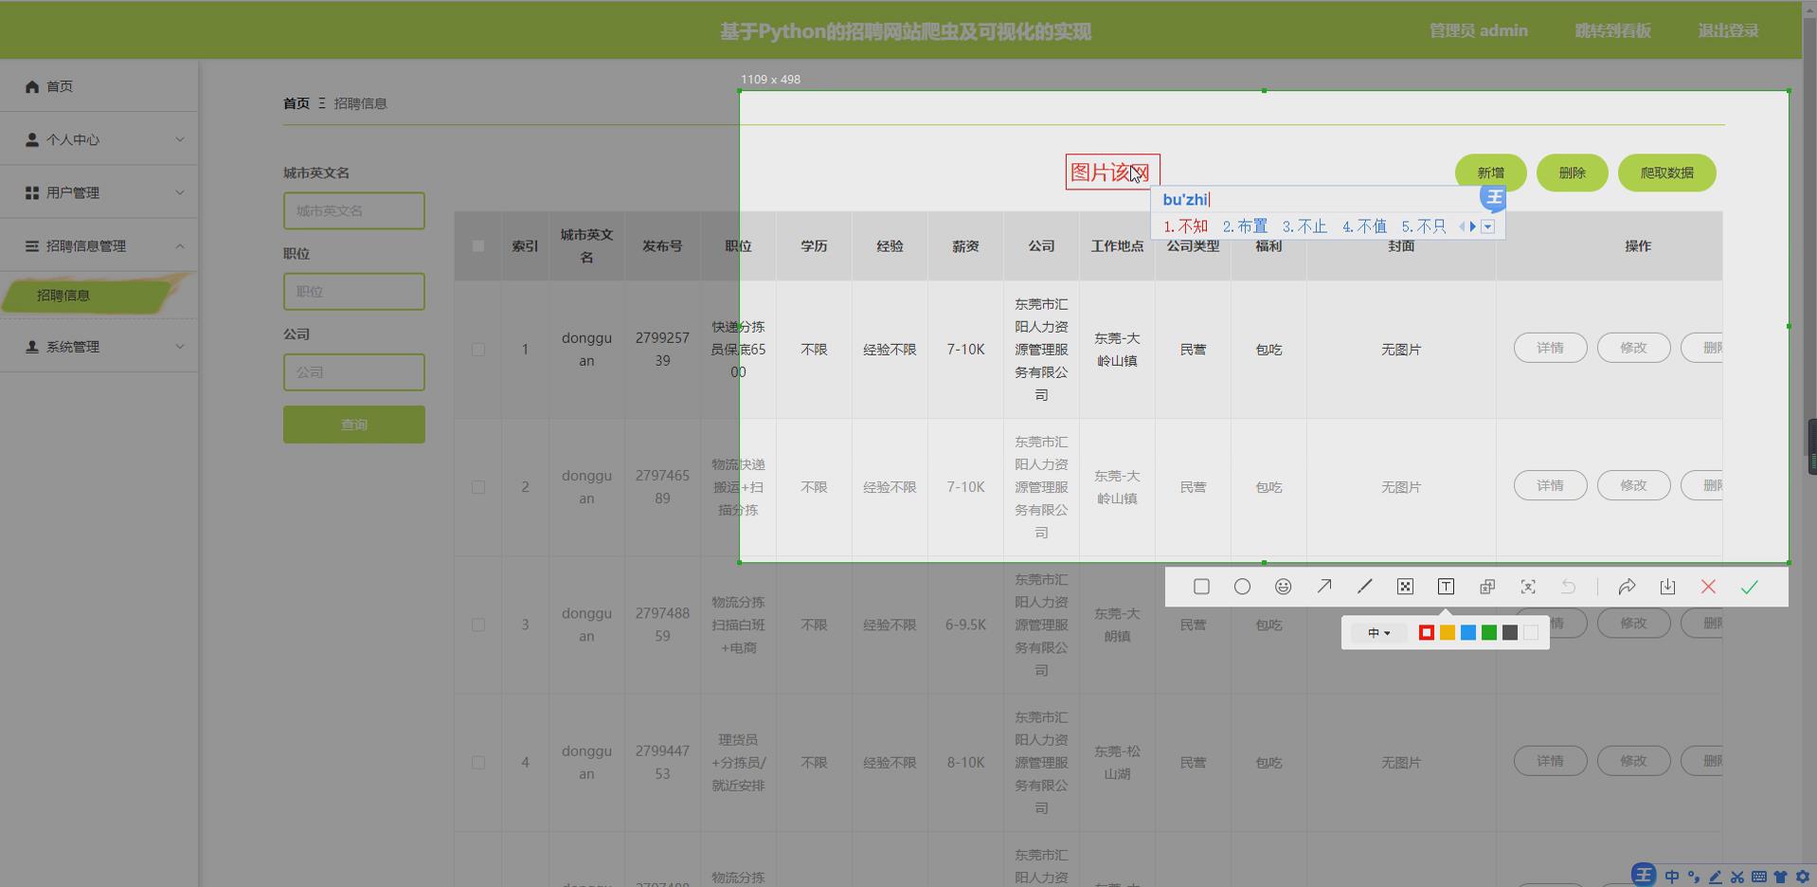Screen dimensions: 1817x887
Task: Choose the blue text color swatch
Action: [1467, 633]
